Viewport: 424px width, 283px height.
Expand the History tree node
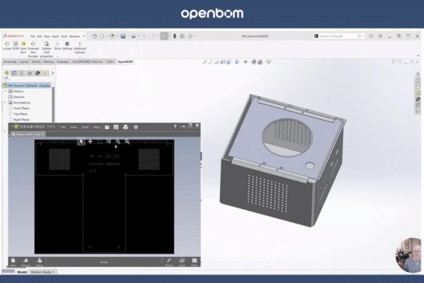6,91
